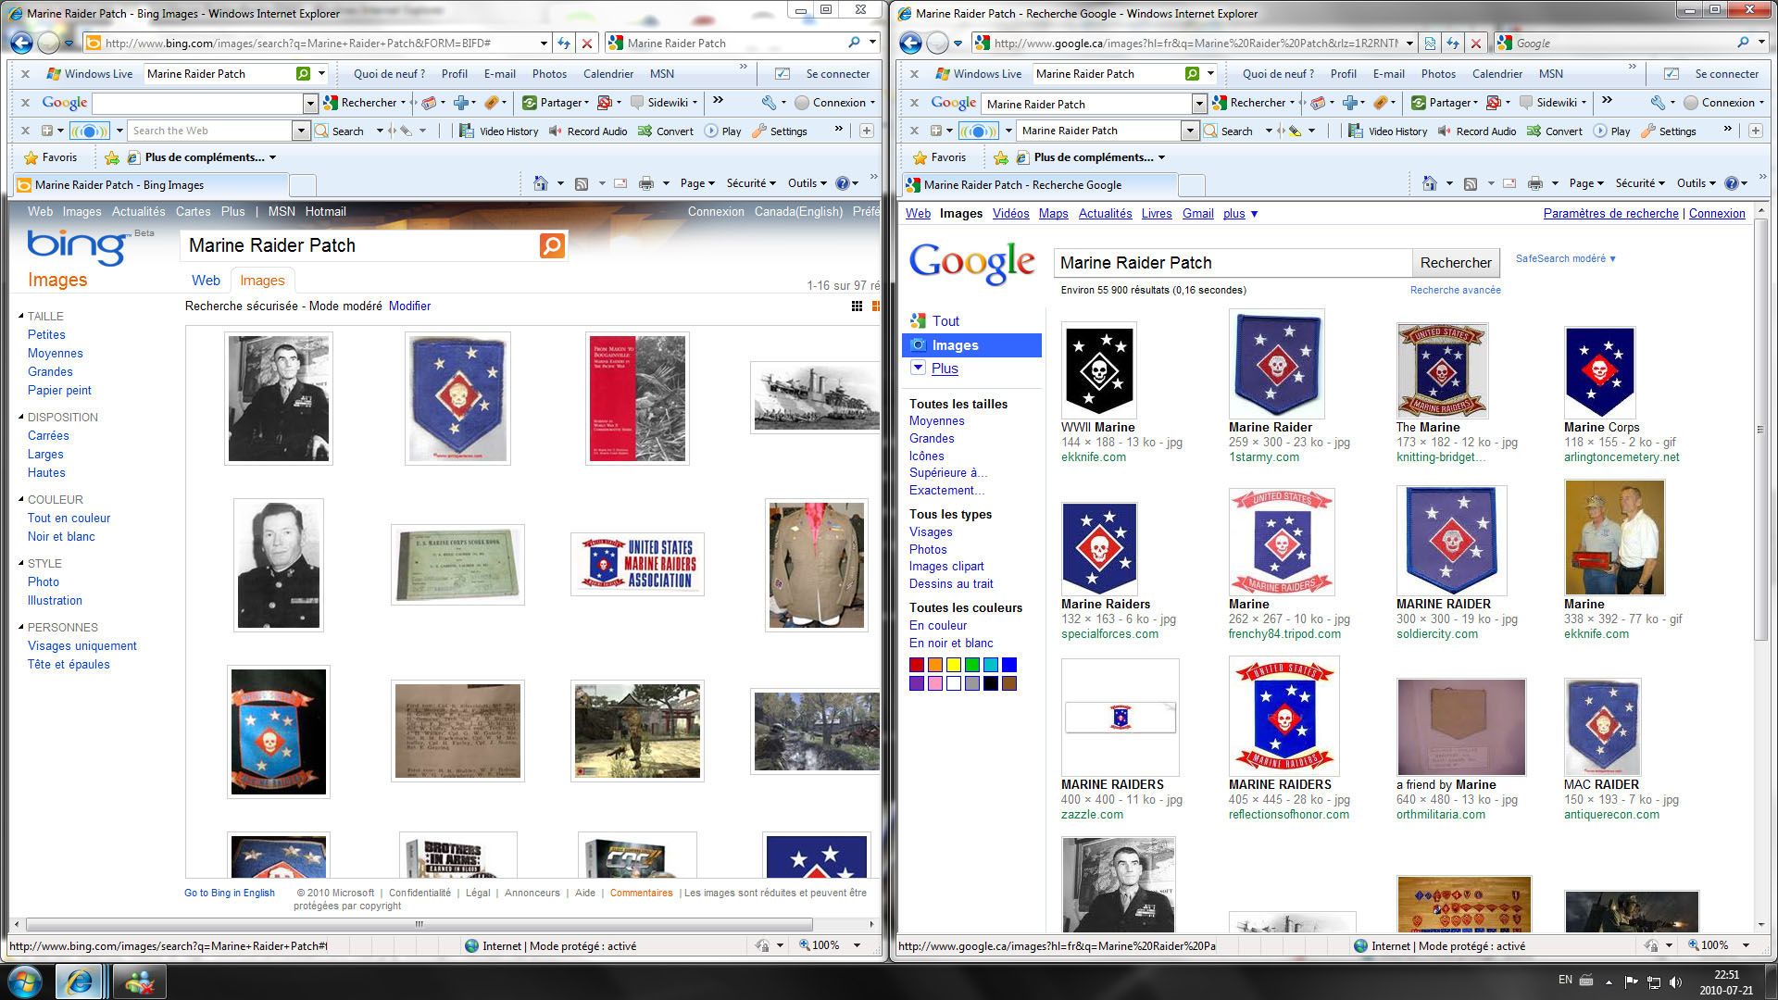The width and height of the screenshot is (1778, 1000).
Task: Filter Bing images by Petites size
Action: (46, 335)
